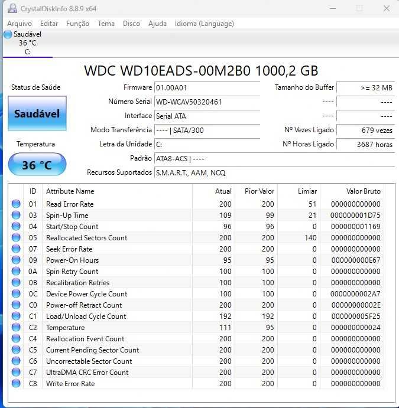The width and height of the screenshot is (399, 408).
Task: Click the Limiar column header
Action: point(299,191)
